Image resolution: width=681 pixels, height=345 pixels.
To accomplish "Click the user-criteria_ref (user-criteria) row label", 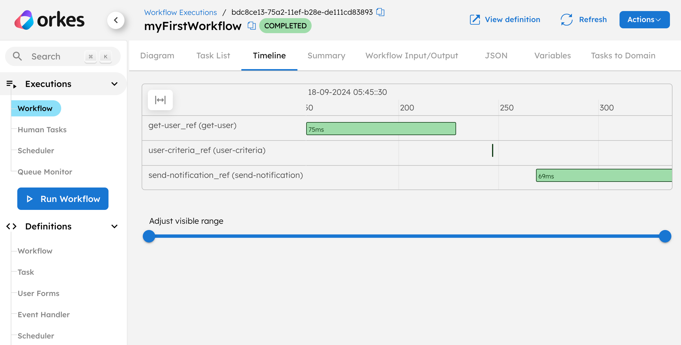I will tap(207, 150).
